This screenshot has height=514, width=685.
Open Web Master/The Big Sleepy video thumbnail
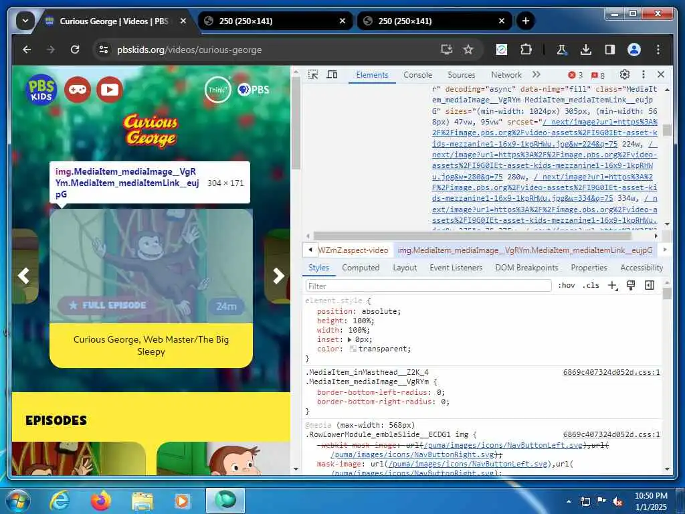point(151,266)
